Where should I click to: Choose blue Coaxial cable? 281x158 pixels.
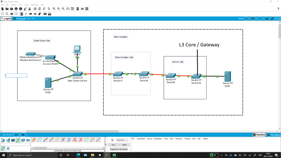click(69, 140)
